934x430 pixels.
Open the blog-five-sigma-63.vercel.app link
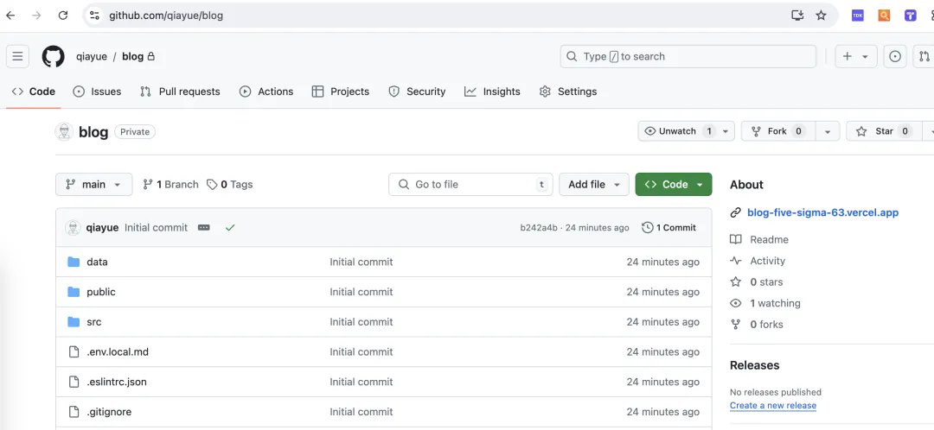[x=822, y=212]
